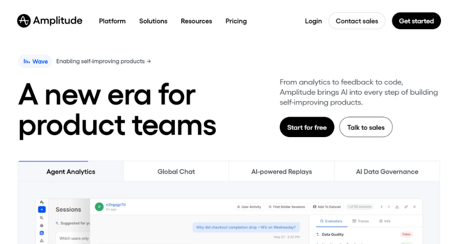Click the Talk to sales button
The image size is (459, 244).
pyautogui.click(x=366, y=127)
